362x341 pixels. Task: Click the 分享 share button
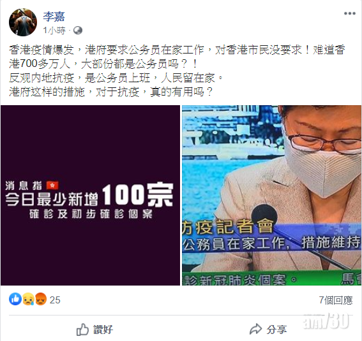point(268,330)
